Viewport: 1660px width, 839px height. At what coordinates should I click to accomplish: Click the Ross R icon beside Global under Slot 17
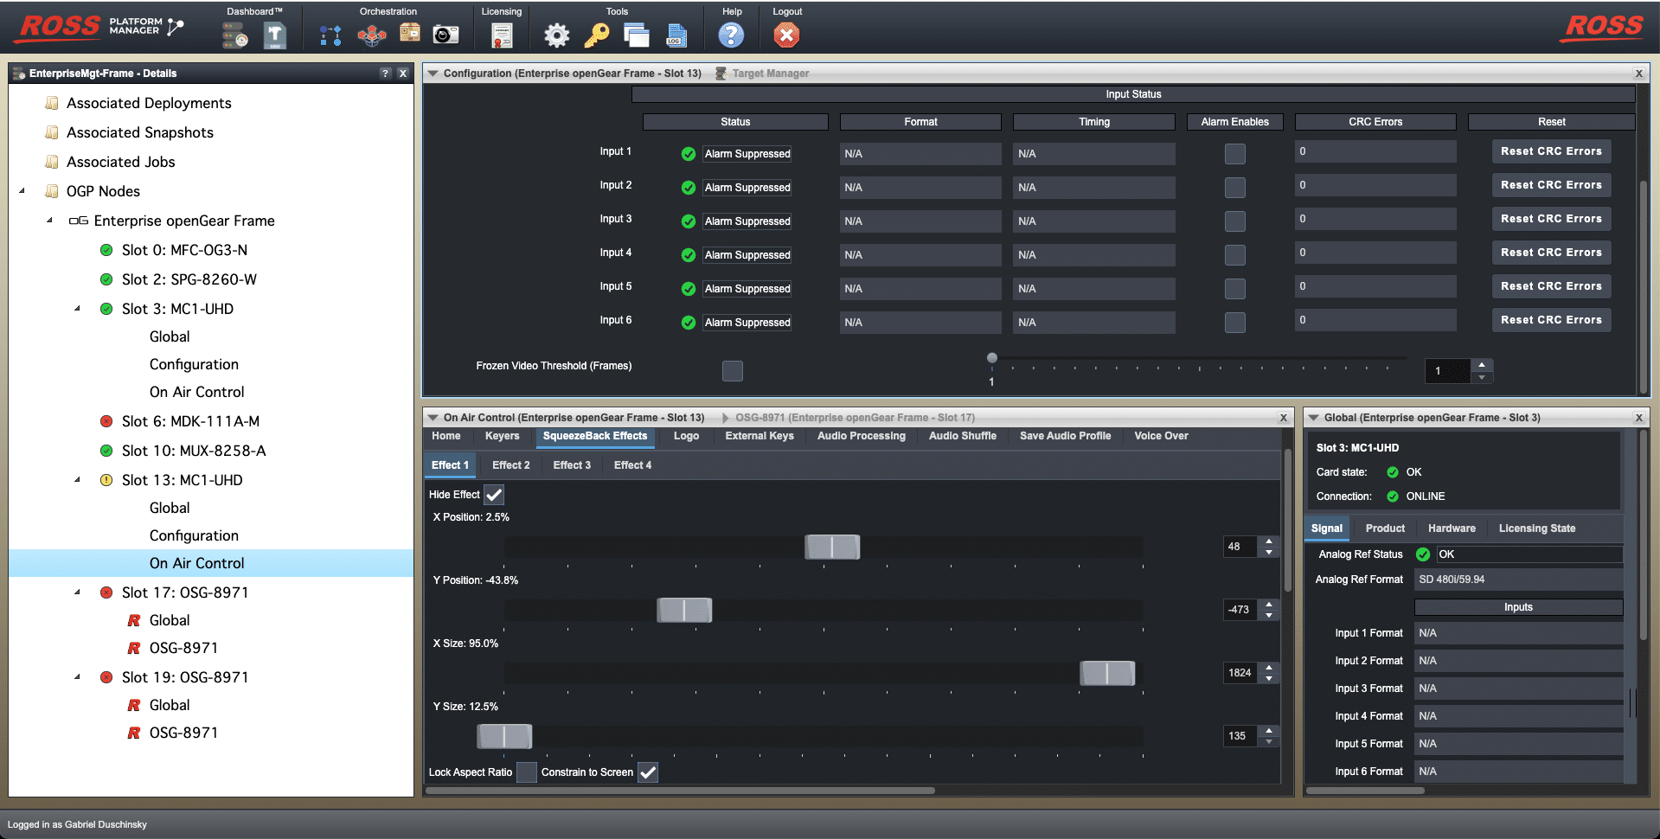[134, 620]
